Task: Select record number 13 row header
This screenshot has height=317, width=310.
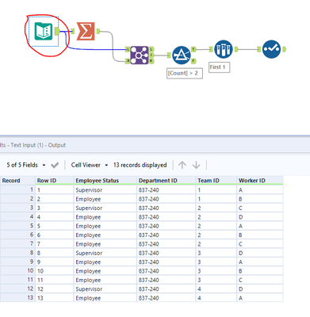Action: tap(17, 298)
